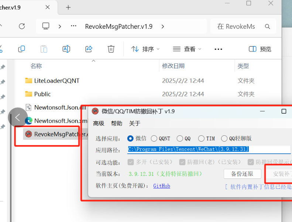Click the This PC monitor icon in address bar
The width and height of the screenshot is (292, 222).
(46, 26)
